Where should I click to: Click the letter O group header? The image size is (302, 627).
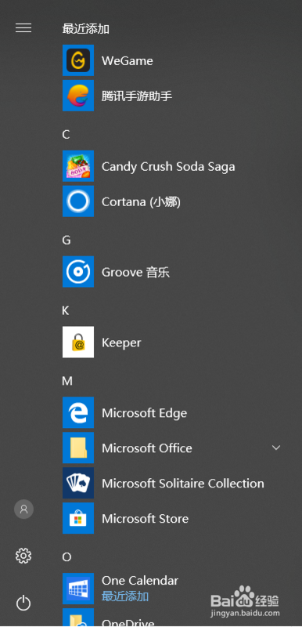[x=67, y=557]
